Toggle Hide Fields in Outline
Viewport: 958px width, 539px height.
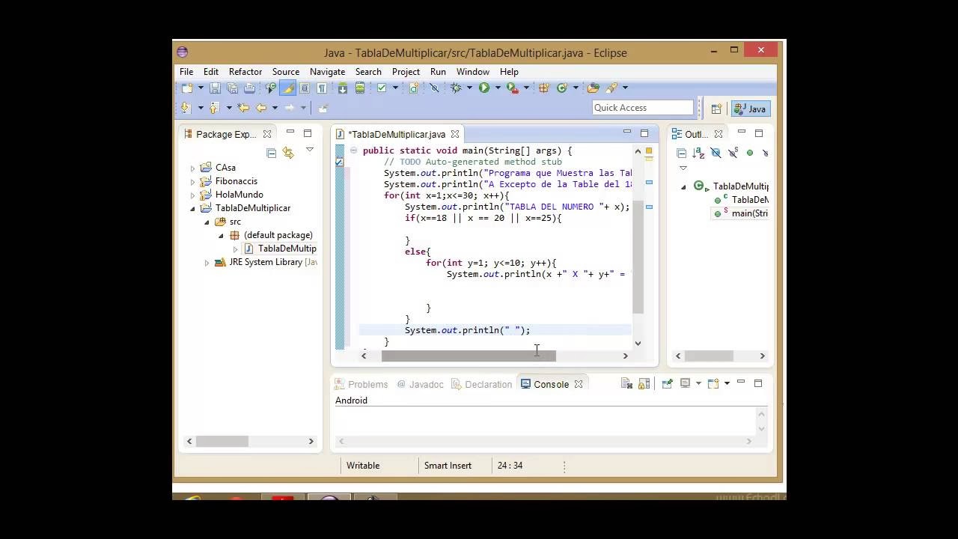716,153
